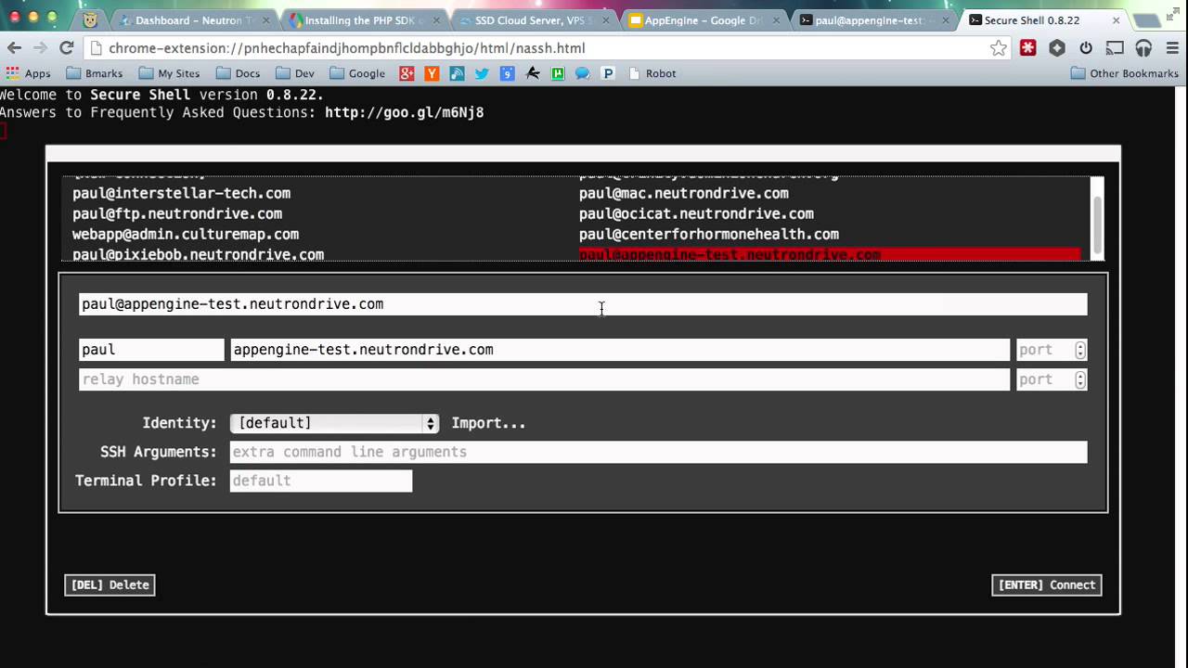
Task: Click the browser address bar URL
Action: click(346, 48)
